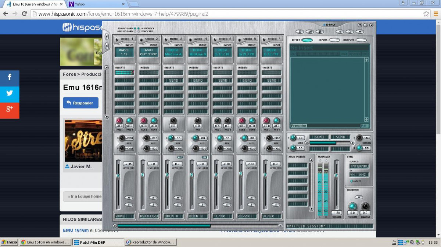This screenshot has width=441, height=247.
Task: Click the Open Session folder icon
Action: 309,32
